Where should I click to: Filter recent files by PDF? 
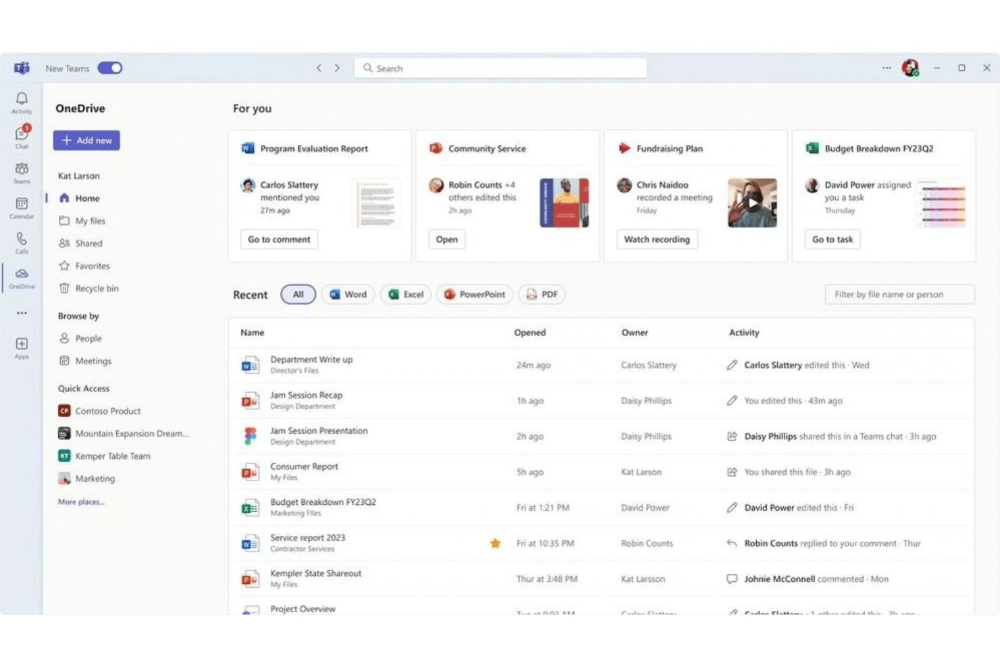click(542, 295)
